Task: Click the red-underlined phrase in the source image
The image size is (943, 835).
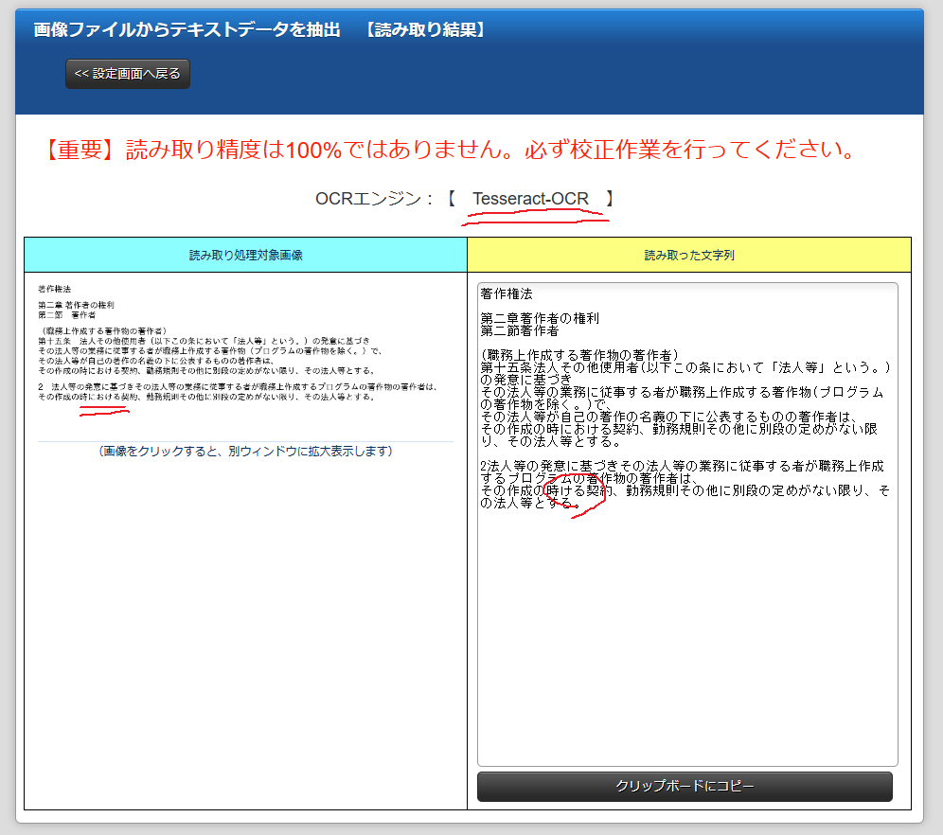Action: (98, 397)
